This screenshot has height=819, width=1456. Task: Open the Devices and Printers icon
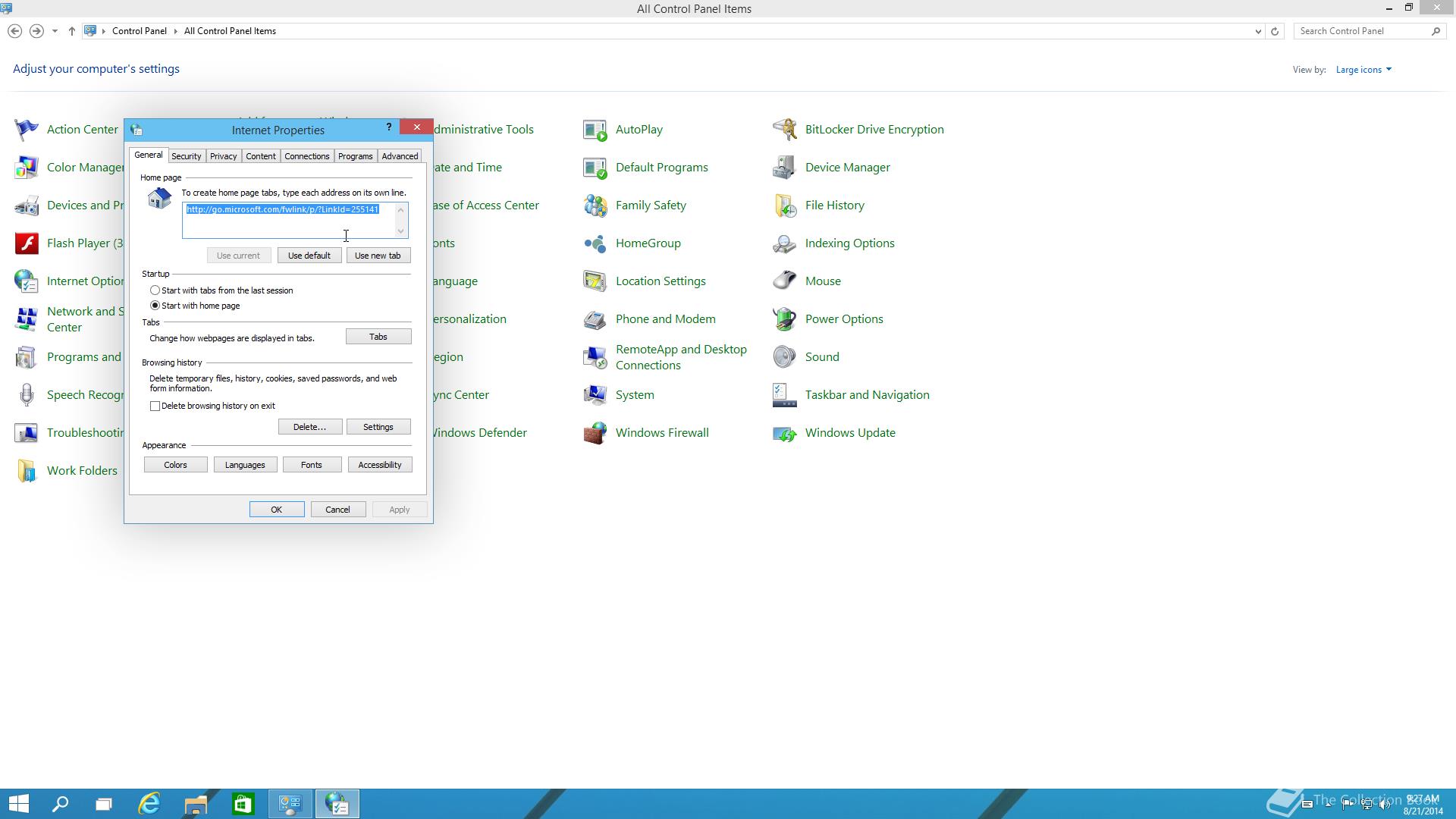tap(27, 206)
